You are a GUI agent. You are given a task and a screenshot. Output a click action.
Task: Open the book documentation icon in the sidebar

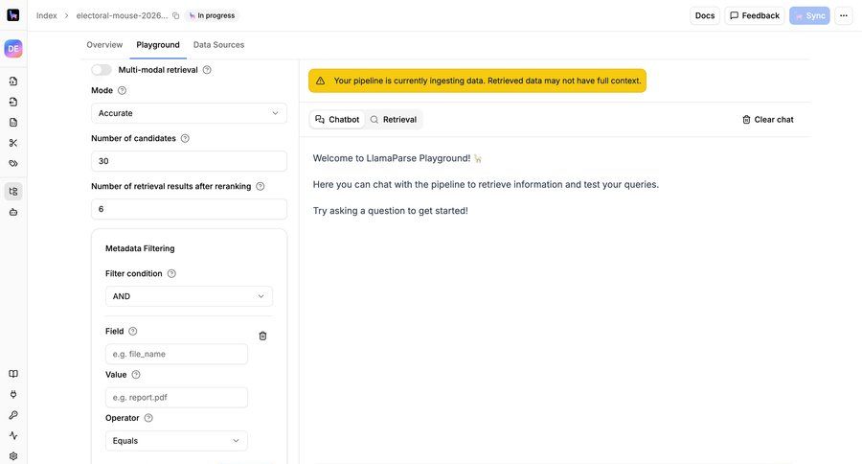13,374
